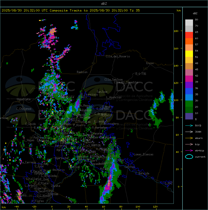Image resolution: width=208 pixels, height=210 pixels.
Task: Click the 'eburn' legend label
Action: coord(199,138)
